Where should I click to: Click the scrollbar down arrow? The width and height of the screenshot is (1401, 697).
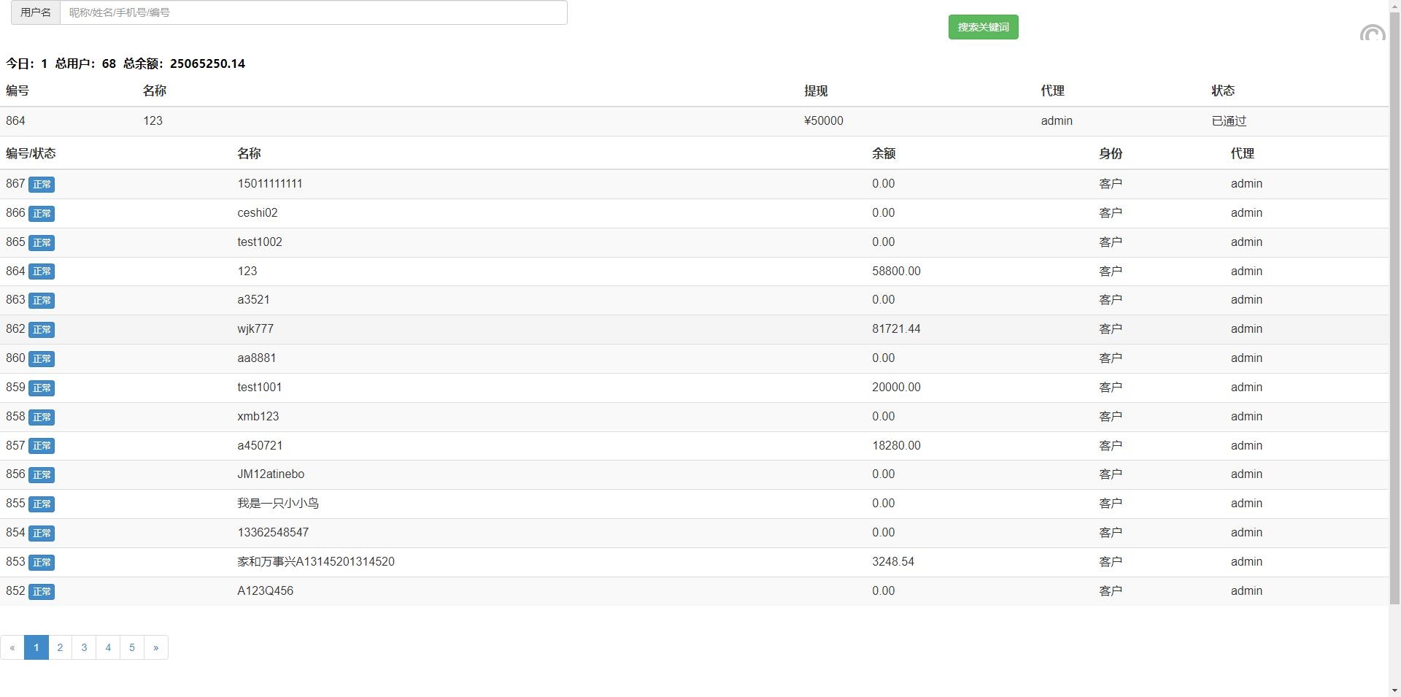(x=1394, y=690)
